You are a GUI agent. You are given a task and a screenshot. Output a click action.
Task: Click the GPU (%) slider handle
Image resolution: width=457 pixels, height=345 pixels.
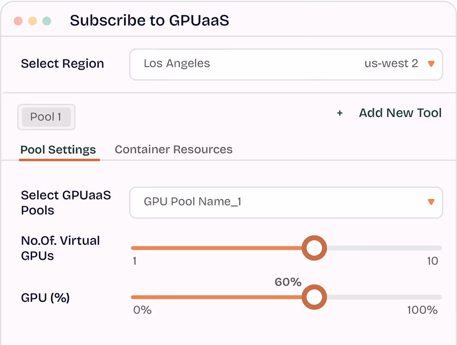coord(314,297)
